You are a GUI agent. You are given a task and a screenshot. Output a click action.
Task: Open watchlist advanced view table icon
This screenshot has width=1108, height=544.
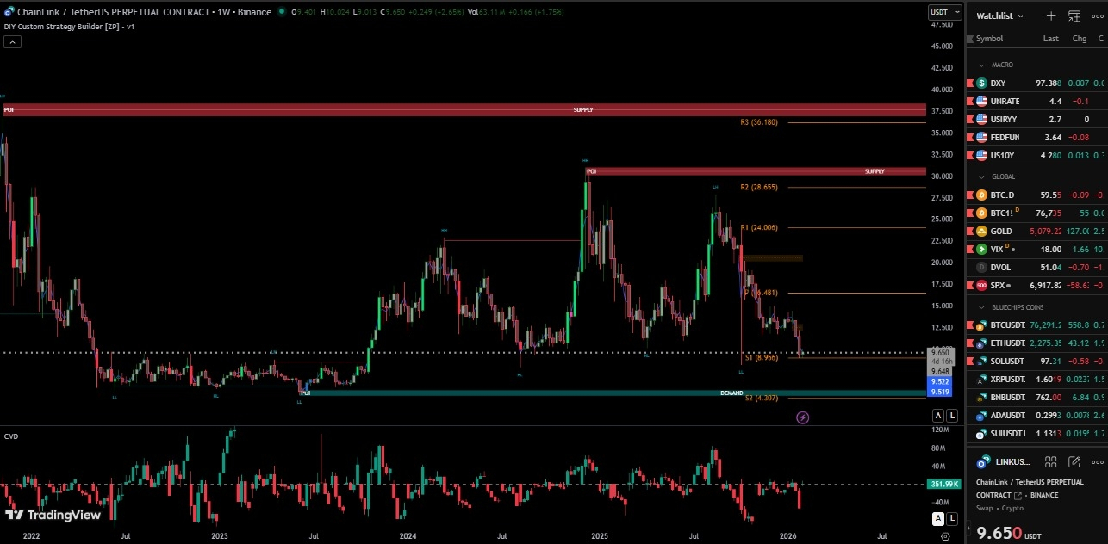click(x=1074, y=15)
